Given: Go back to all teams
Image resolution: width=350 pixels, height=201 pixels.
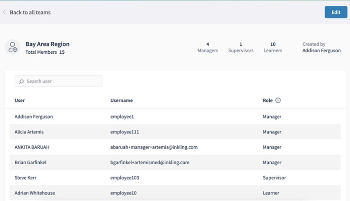Looking at the screenshot, I should coord(30,12).
